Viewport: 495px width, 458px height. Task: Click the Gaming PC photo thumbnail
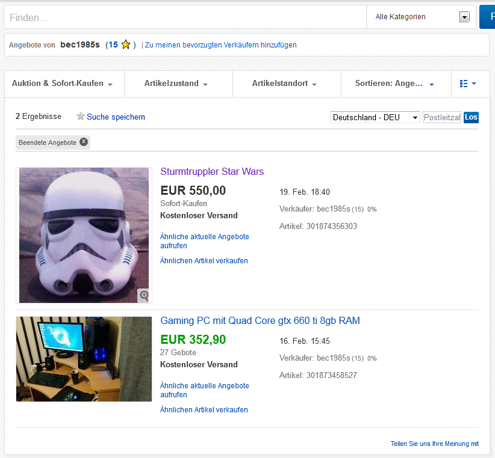tap(84, 359)
